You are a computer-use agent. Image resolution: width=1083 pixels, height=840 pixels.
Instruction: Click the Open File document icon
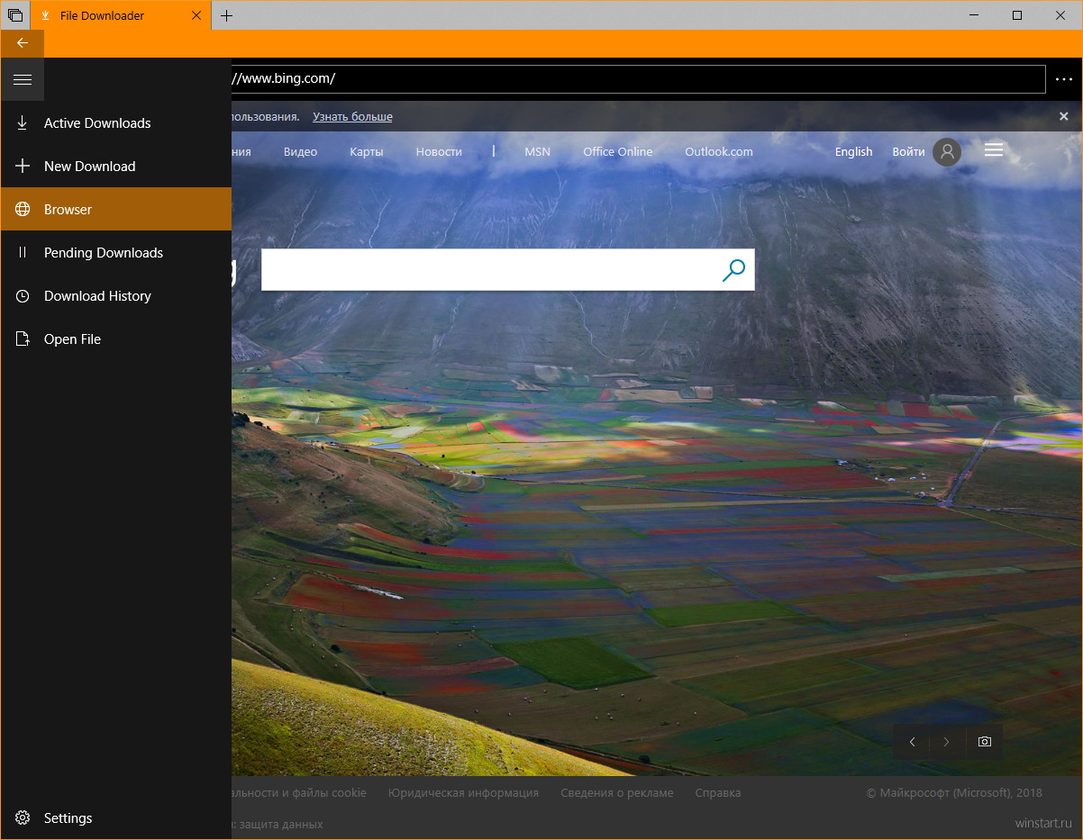click(x=23, y=339)
